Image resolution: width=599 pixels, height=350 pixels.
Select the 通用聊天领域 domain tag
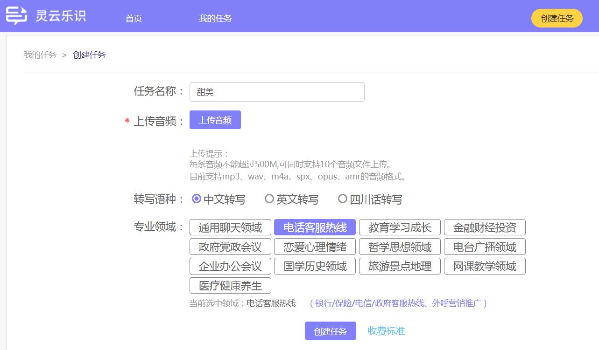(230, 227)
